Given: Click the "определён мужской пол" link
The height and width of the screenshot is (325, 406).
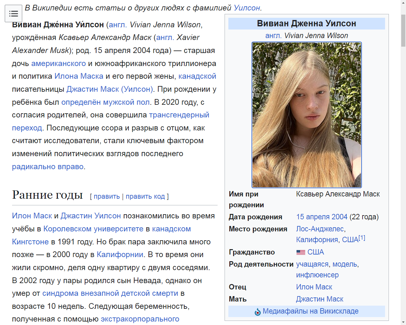Looking at the screenshot, I should tap(106, 102).
